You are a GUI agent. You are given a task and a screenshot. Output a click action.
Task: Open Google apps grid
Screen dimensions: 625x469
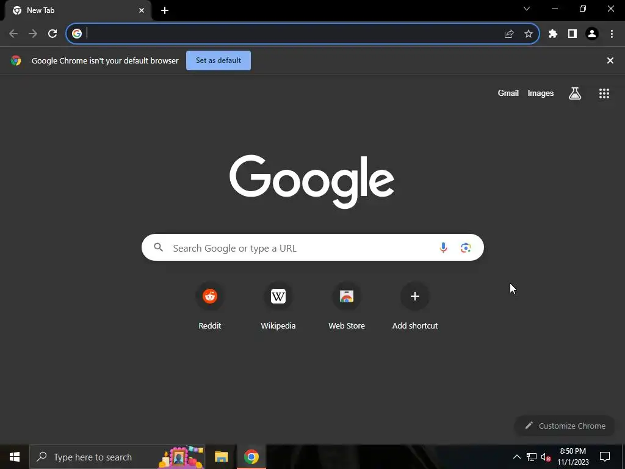(x=604, y=93)
